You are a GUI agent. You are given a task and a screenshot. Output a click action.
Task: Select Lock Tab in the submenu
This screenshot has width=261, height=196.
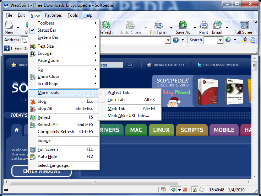[130, 100]
